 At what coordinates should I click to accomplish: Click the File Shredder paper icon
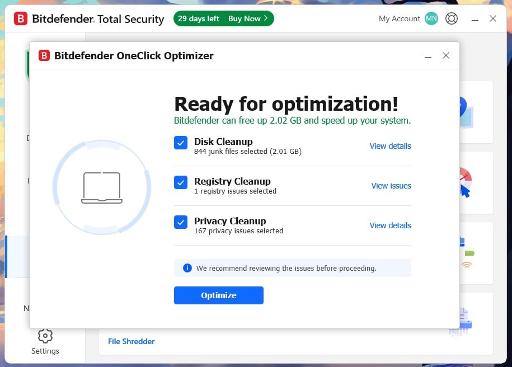460,322
